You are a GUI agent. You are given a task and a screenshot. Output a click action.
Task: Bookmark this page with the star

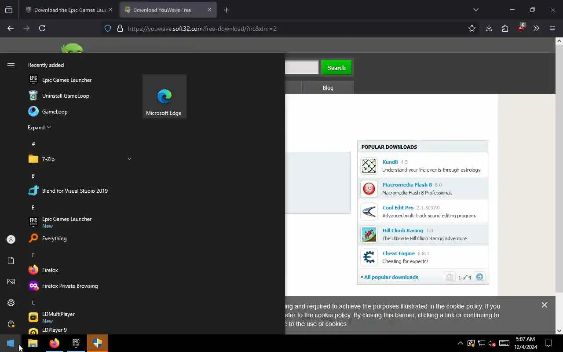[472, 28]
